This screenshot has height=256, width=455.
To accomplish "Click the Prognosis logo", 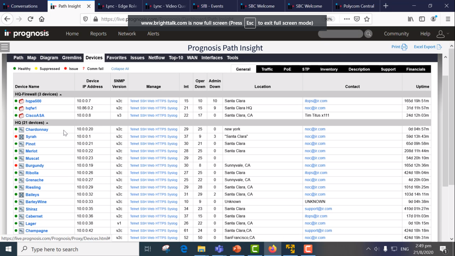I will 27,34.
